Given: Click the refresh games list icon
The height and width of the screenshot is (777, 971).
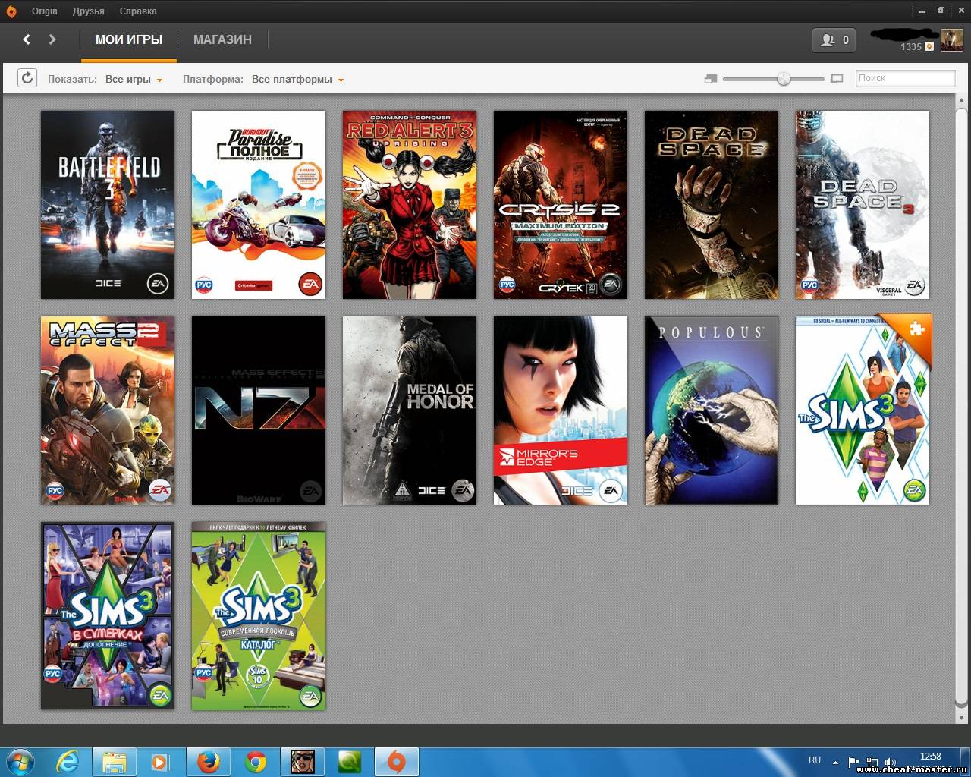Looking at the screenshot, I should coord(27,78).
